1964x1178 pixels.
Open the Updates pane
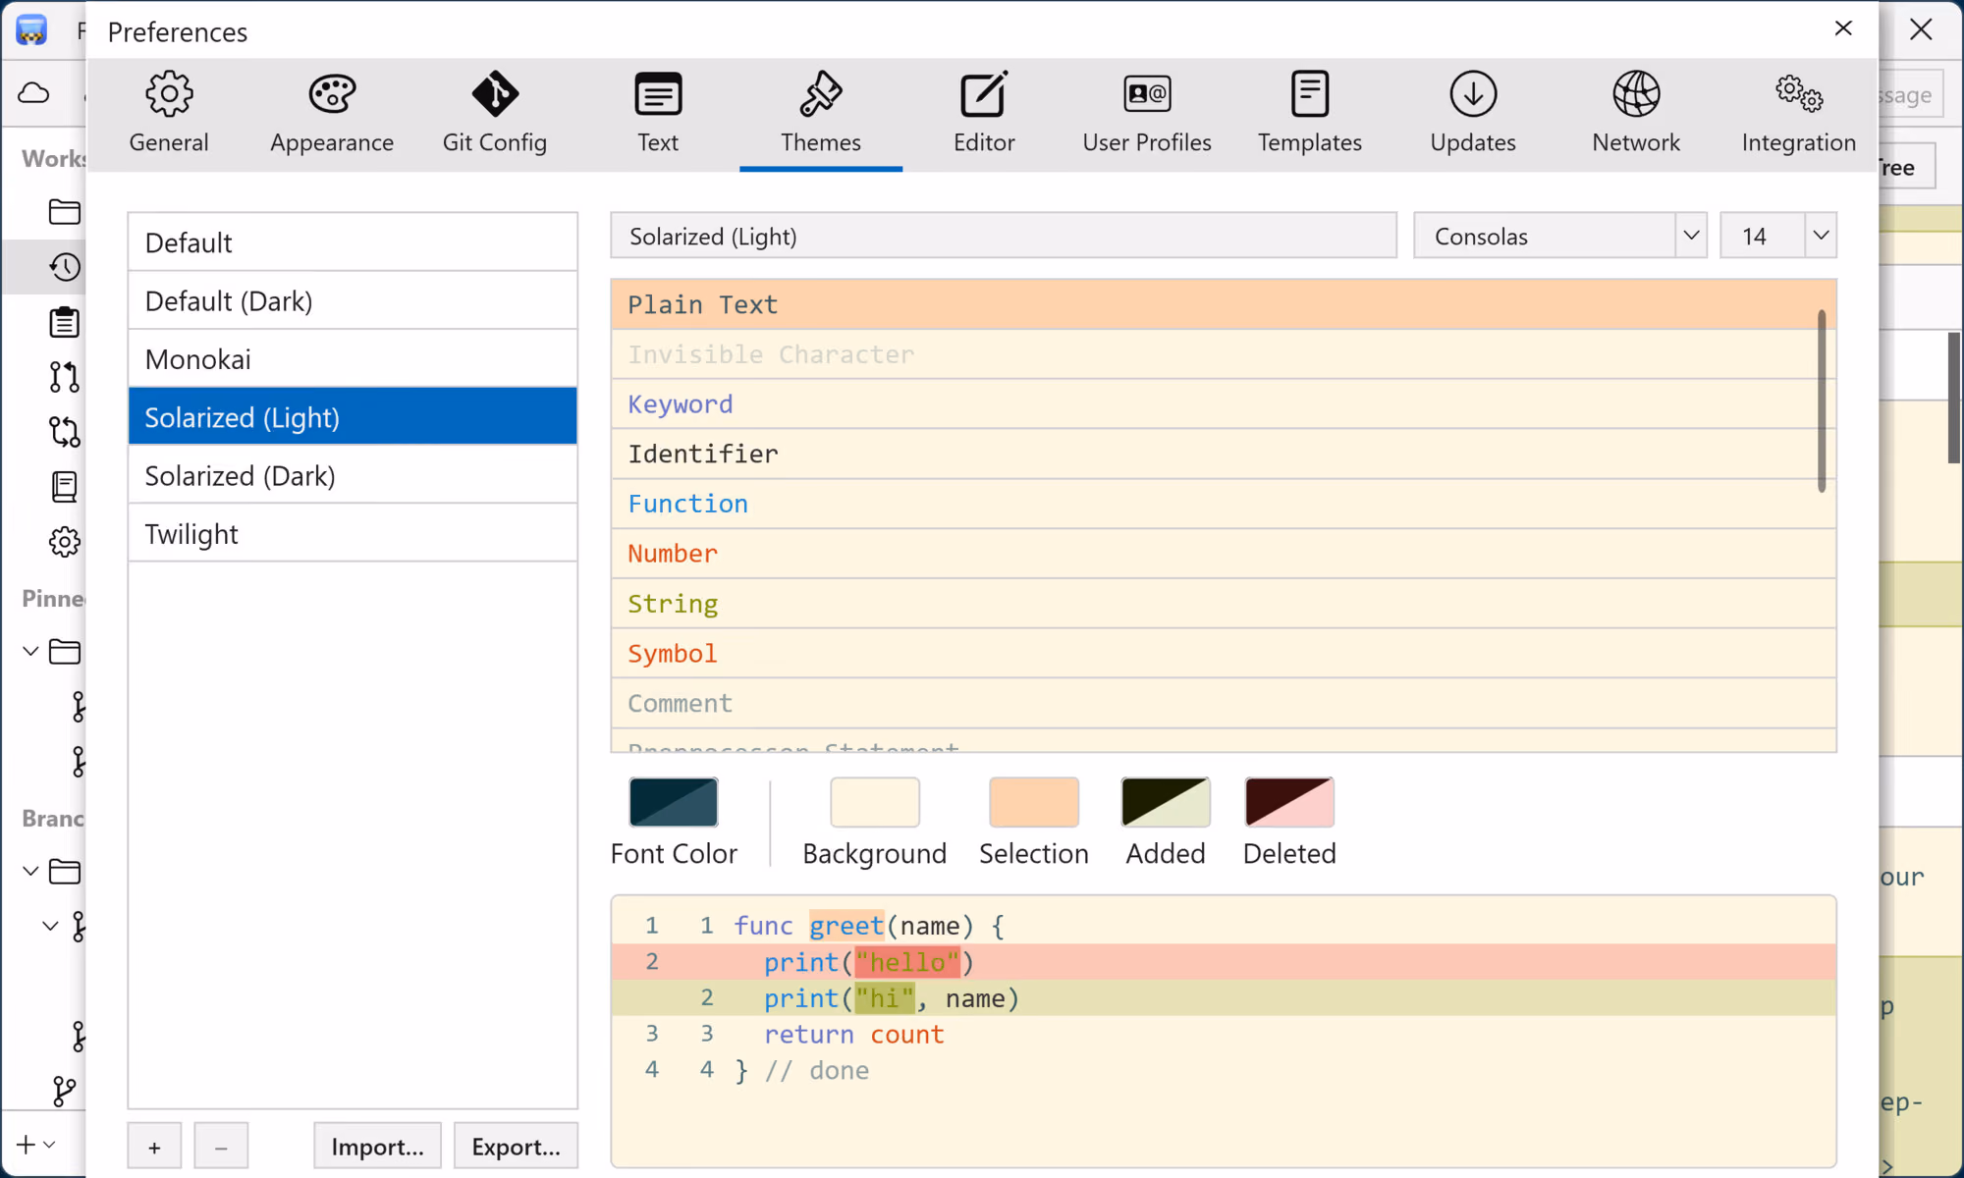1473,114
